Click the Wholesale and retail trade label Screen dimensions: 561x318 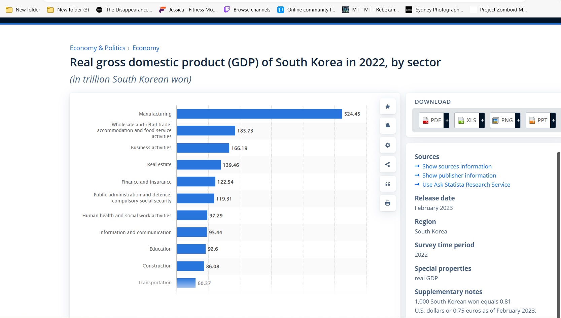tap(134, 130)
